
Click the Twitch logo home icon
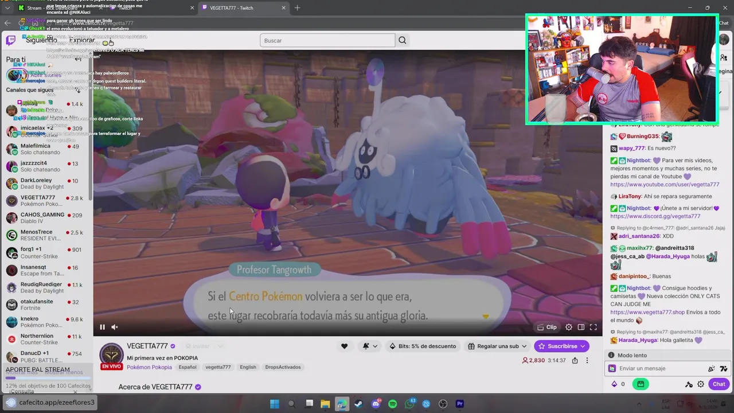pos(11,40)
